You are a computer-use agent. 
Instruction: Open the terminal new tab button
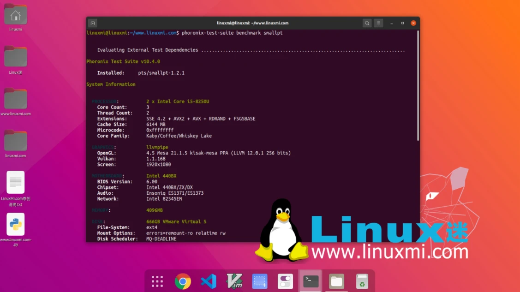(93, 23)
